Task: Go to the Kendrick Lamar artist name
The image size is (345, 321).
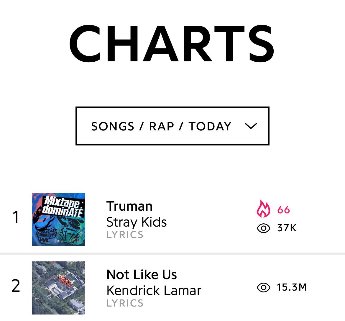Action: coord(154,291)
